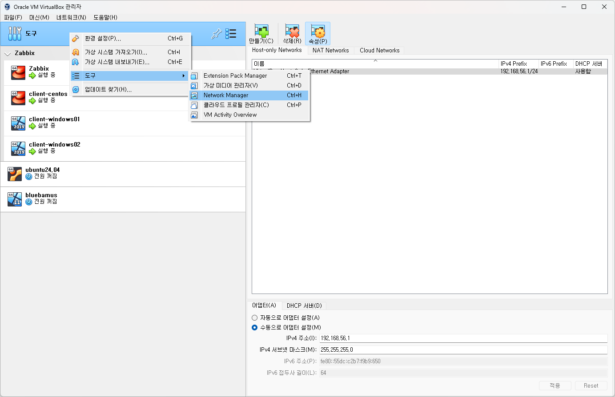The height and width of the screenshot is (397, 615).
Task: Click the IPv4 address input field
Action: pyautogui.click(x=463, y=338)
